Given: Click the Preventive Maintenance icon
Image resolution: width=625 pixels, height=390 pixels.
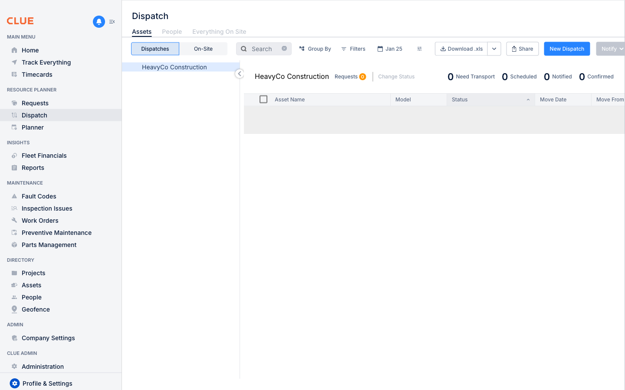Looking at the screenshot, I should [14, 233].
